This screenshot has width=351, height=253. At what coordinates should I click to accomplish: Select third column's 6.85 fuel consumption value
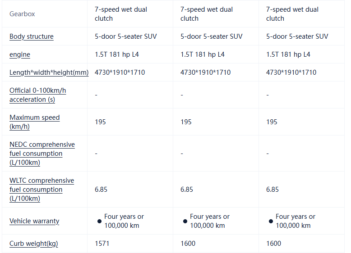point(272,190)
